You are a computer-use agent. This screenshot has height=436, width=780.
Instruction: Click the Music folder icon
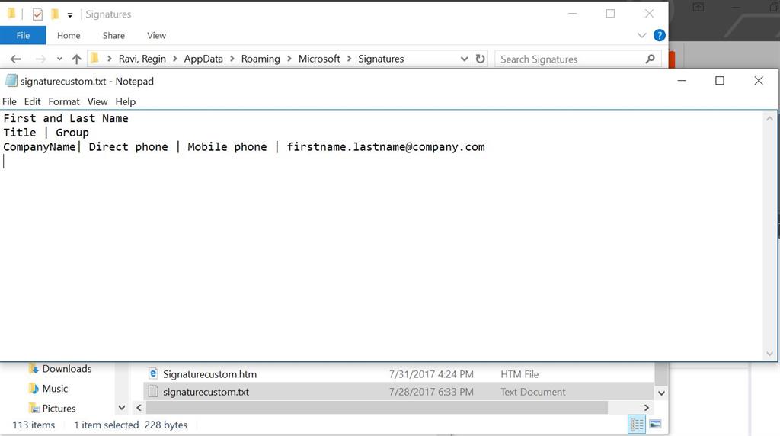(34, 388)
